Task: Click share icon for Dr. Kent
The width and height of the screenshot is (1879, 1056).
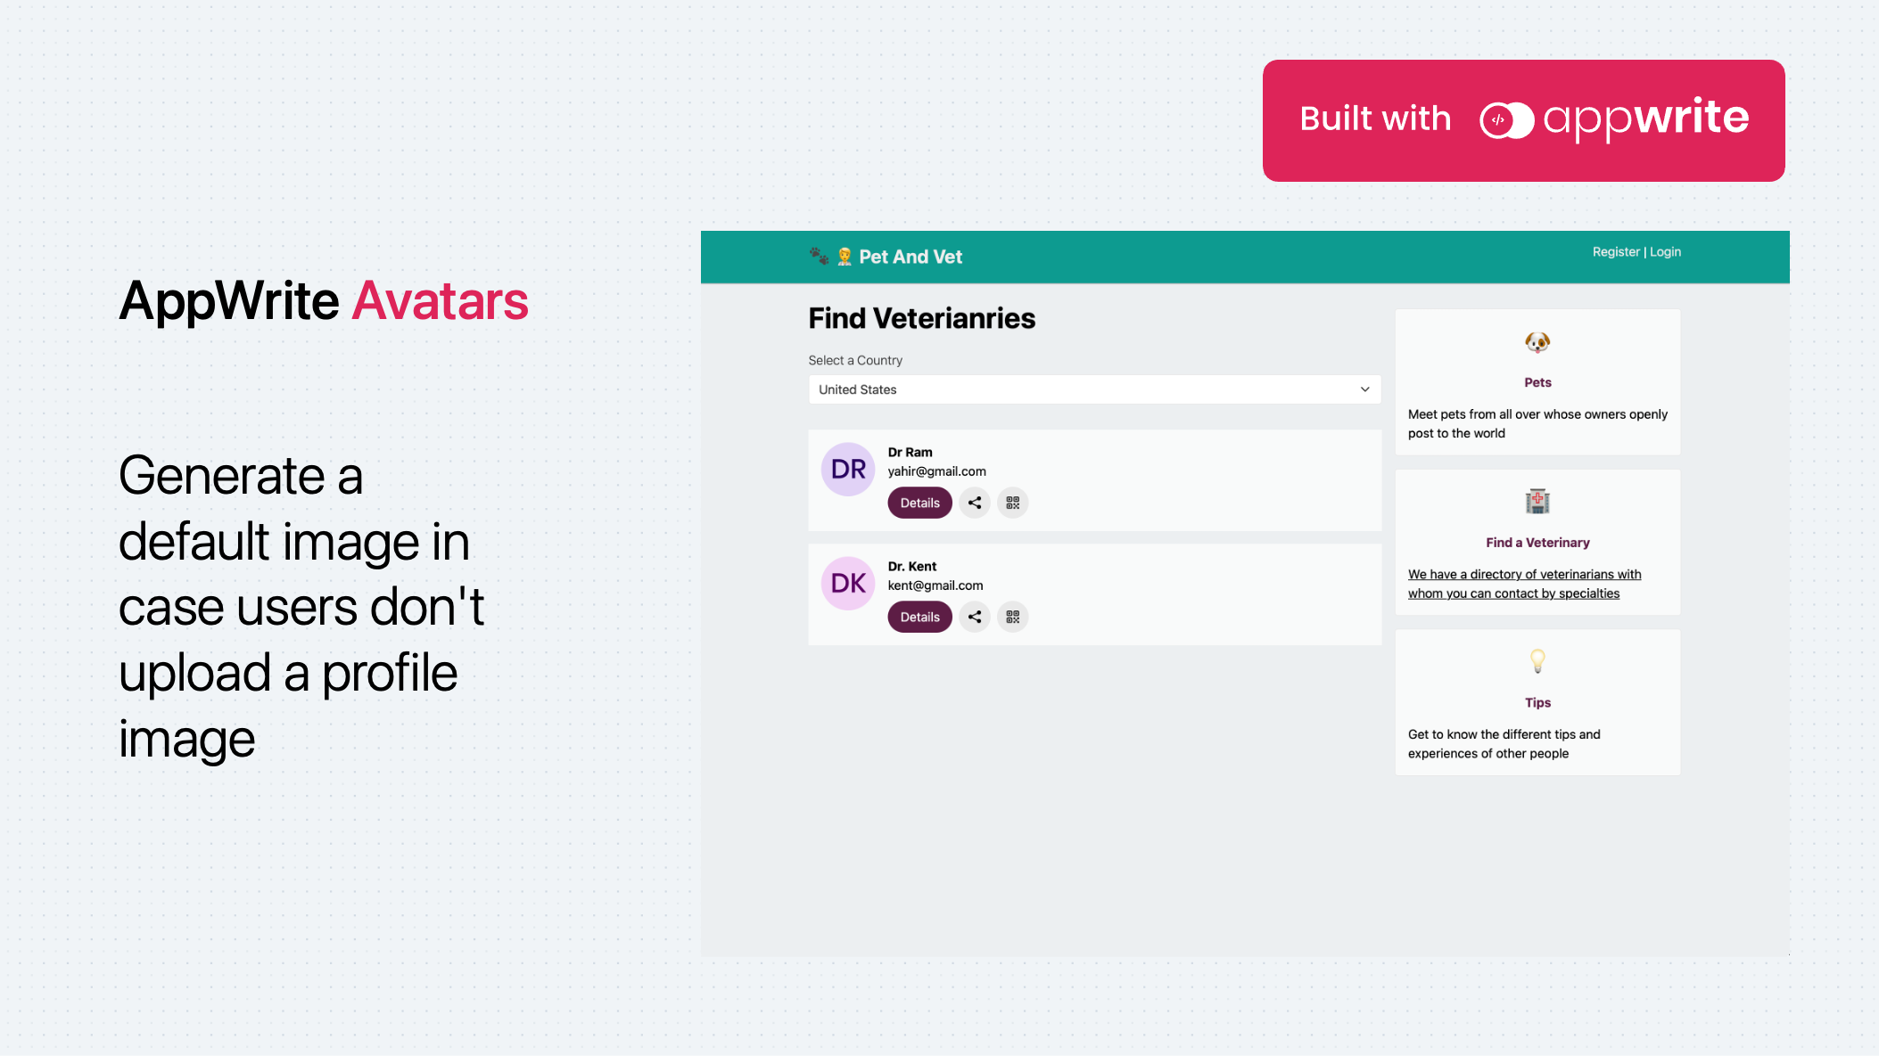Action: click(x=975, y=617)
